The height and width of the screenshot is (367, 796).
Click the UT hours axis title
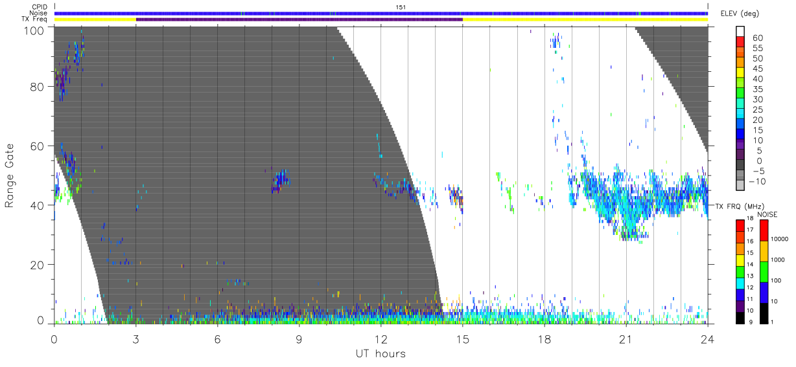[380, 354]
